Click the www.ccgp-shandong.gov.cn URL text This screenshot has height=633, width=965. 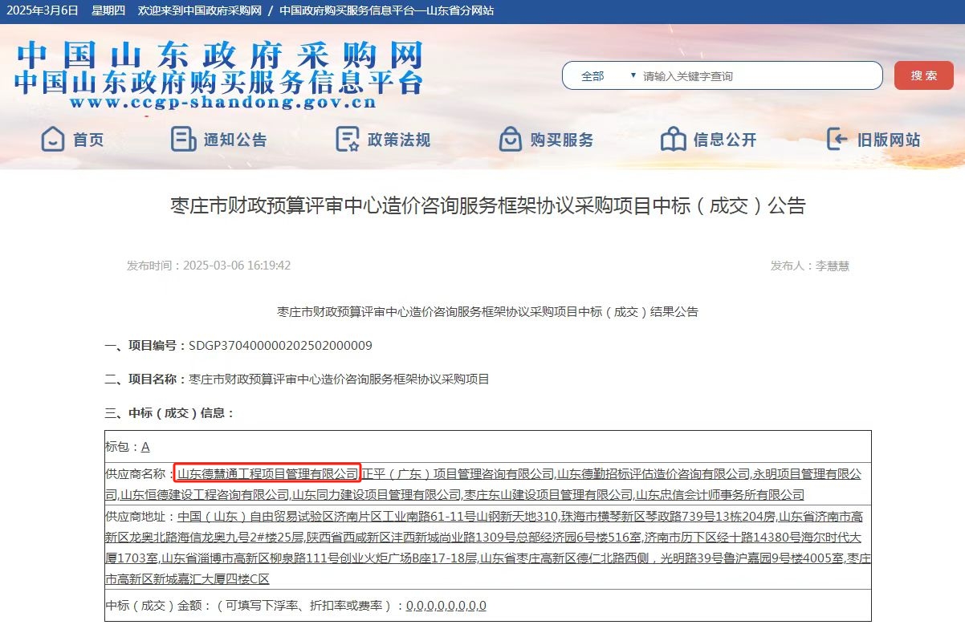coord(222,103)
